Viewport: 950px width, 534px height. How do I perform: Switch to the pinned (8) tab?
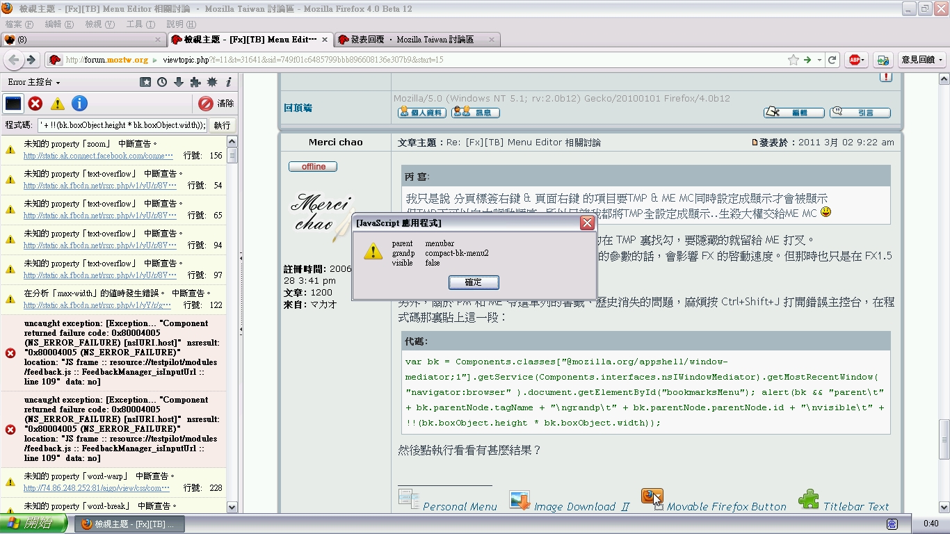tap(83, 40)
